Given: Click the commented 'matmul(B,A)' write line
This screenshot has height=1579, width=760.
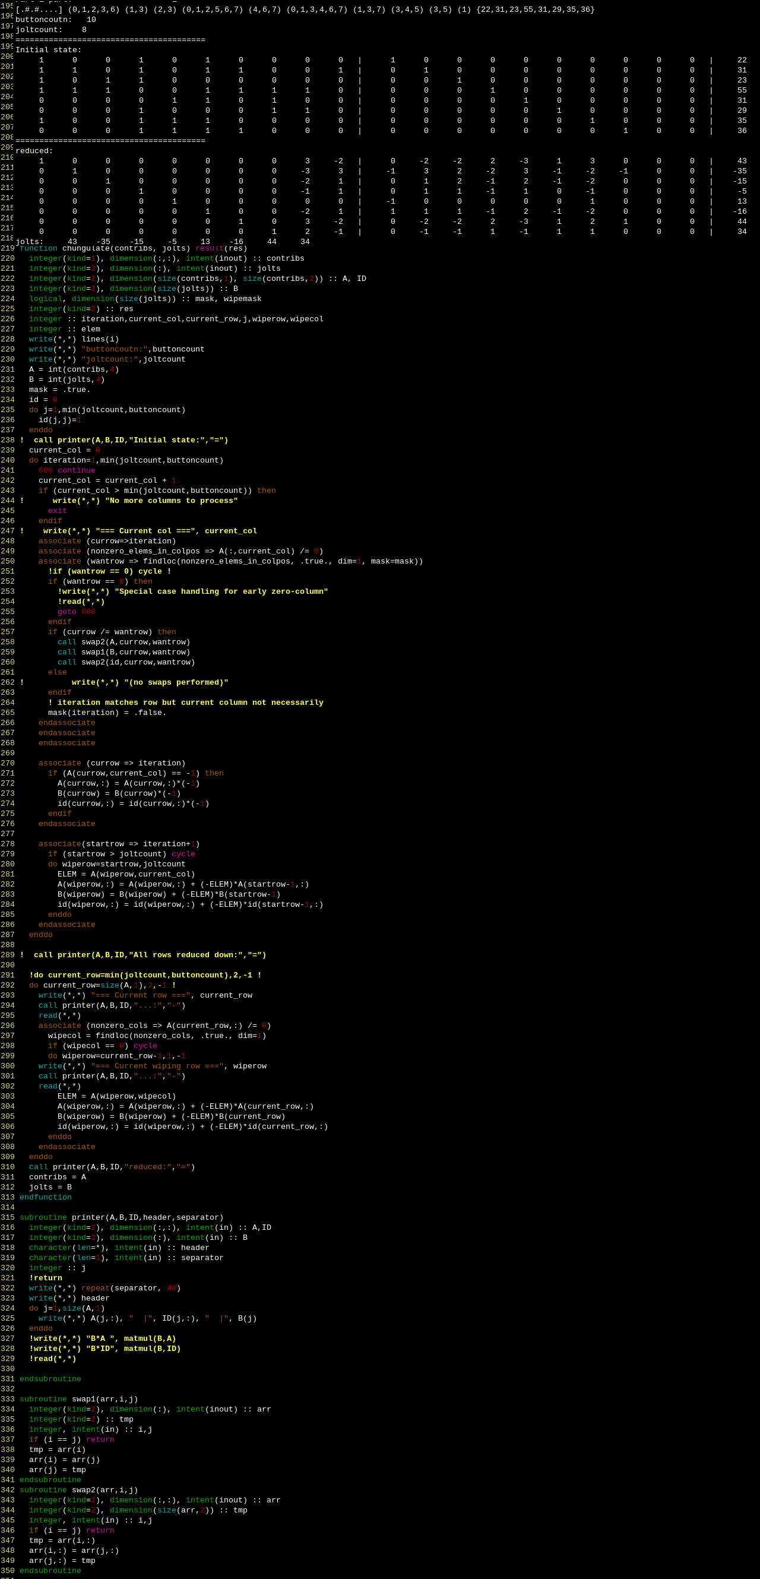Looking at the screenshot, I should [x=102, y=1338].
